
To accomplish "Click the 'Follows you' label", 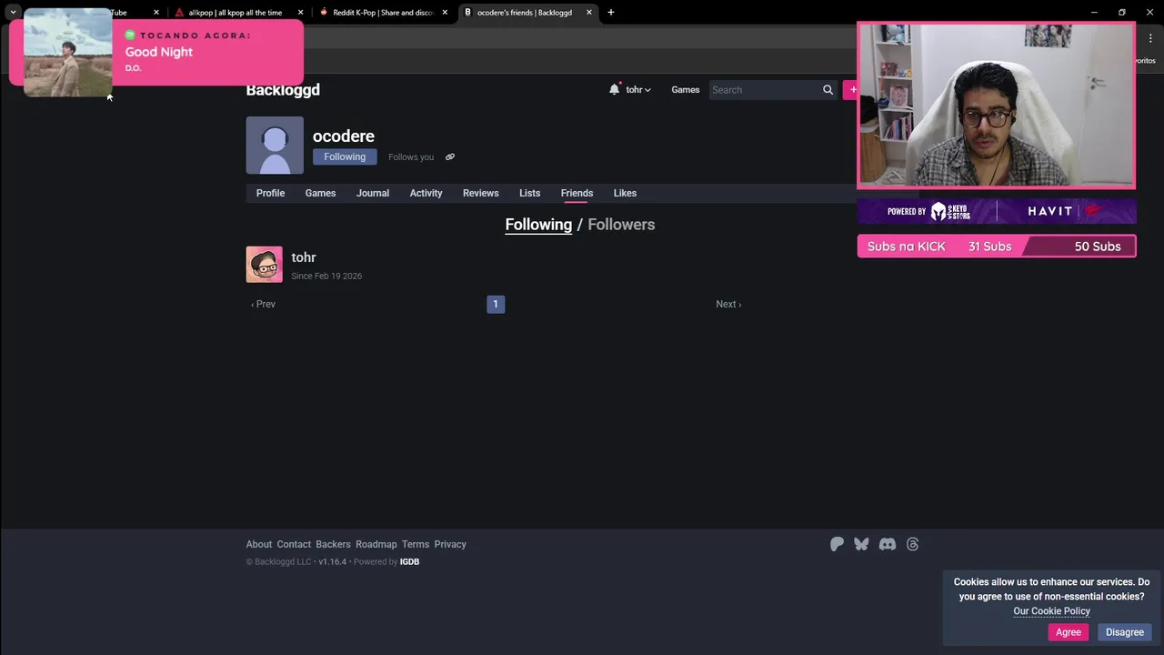I will coord(411,157).
